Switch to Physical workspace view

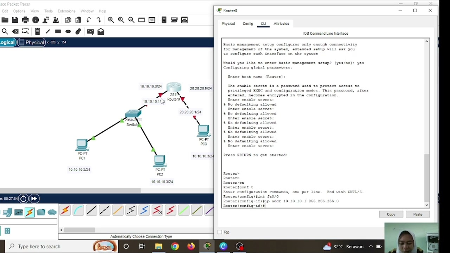click(32, 43)
